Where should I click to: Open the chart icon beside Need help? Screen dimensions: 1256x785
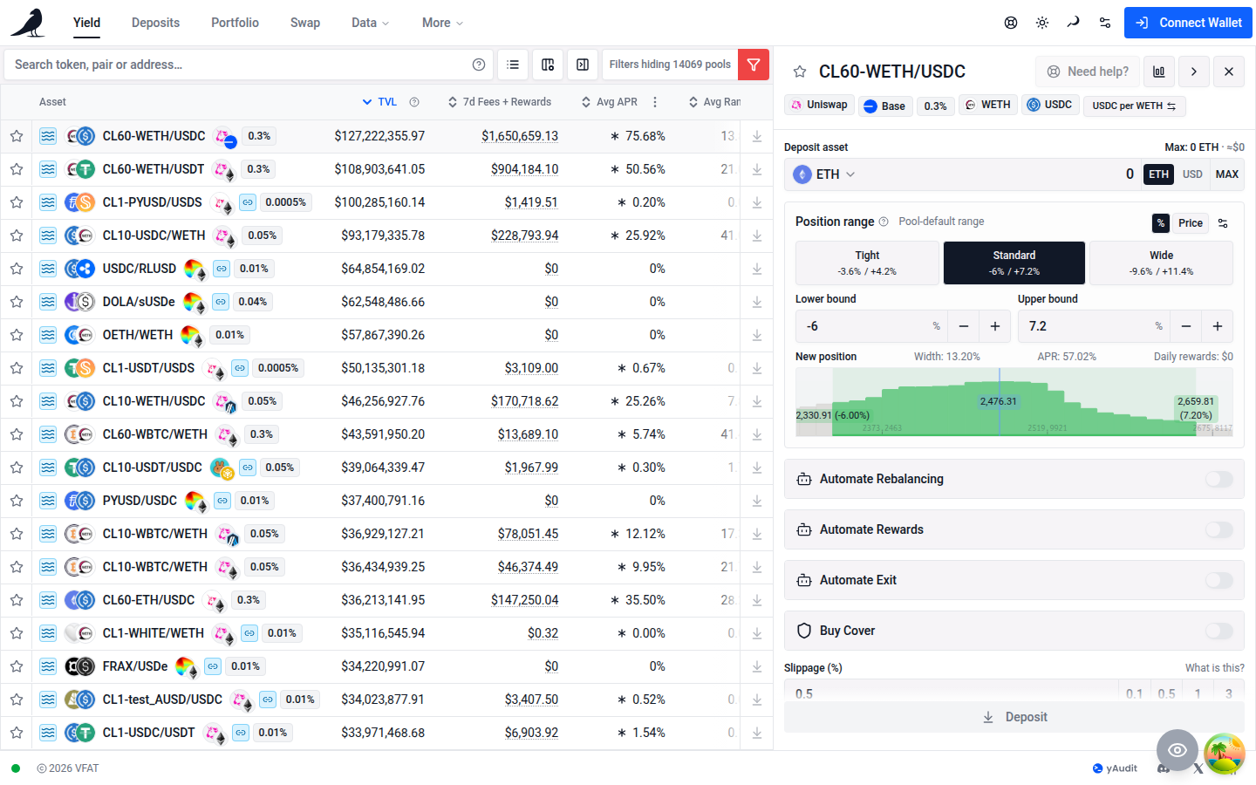[x=1158, y=72]
